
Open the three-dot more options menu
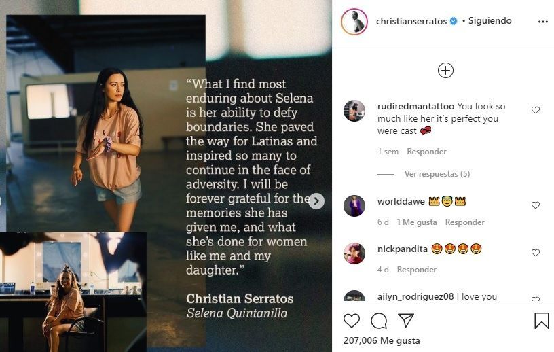542,22
